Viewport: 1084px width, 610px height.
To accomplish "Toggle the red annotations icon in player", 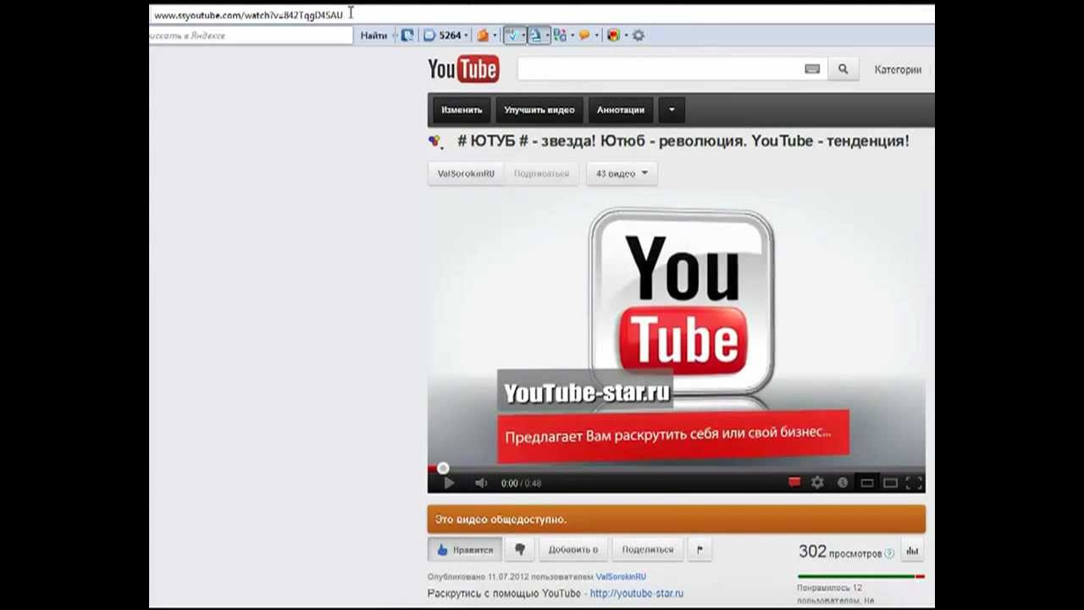I will pos(794,483).
